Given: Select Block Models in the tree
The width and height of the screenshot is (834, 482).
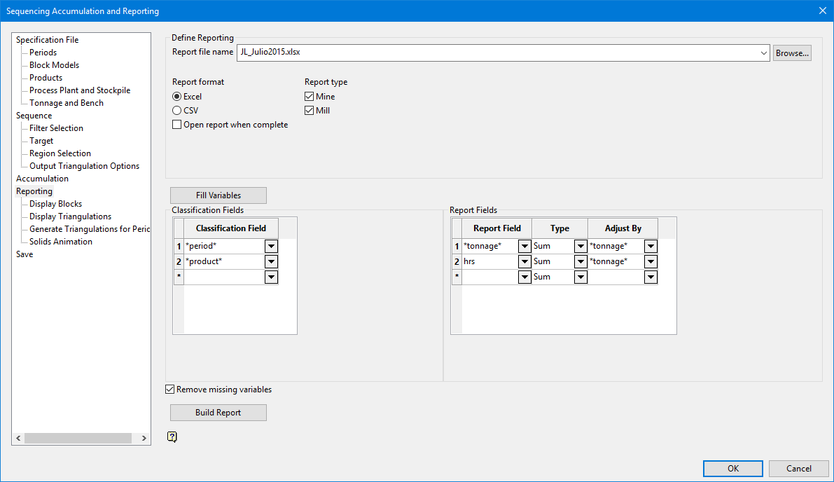Looking at the screenshot, I should click(x=54, y=65).
